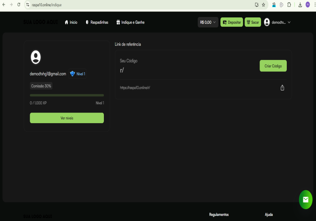Image resolution: width=316 pixels, height=221 pixels.
Task: Click the site info icon in address bar
Action: click(x=28, y=5)
